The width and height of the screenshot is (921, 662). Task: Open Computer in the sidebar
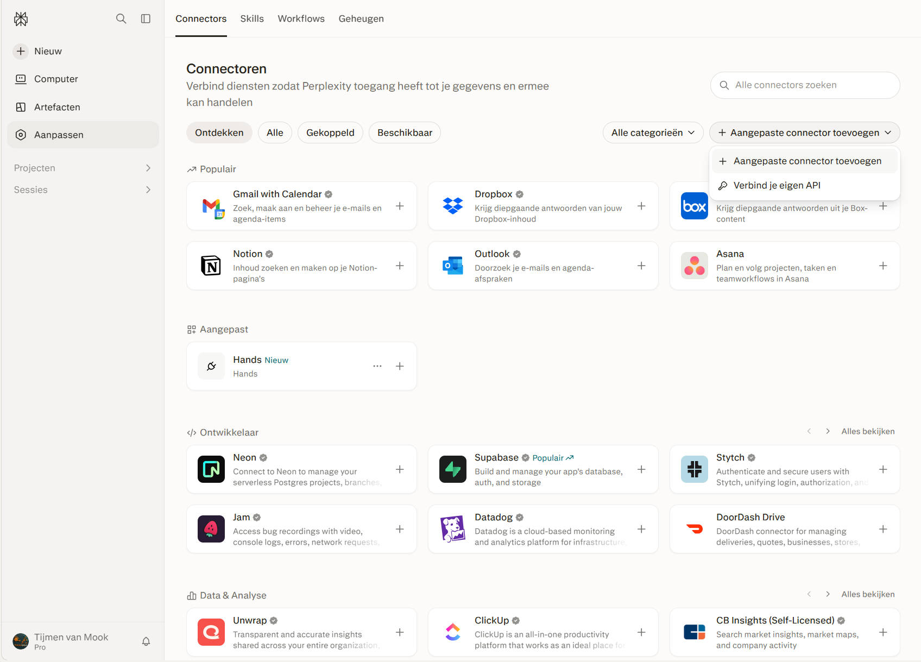pos(83,79)
